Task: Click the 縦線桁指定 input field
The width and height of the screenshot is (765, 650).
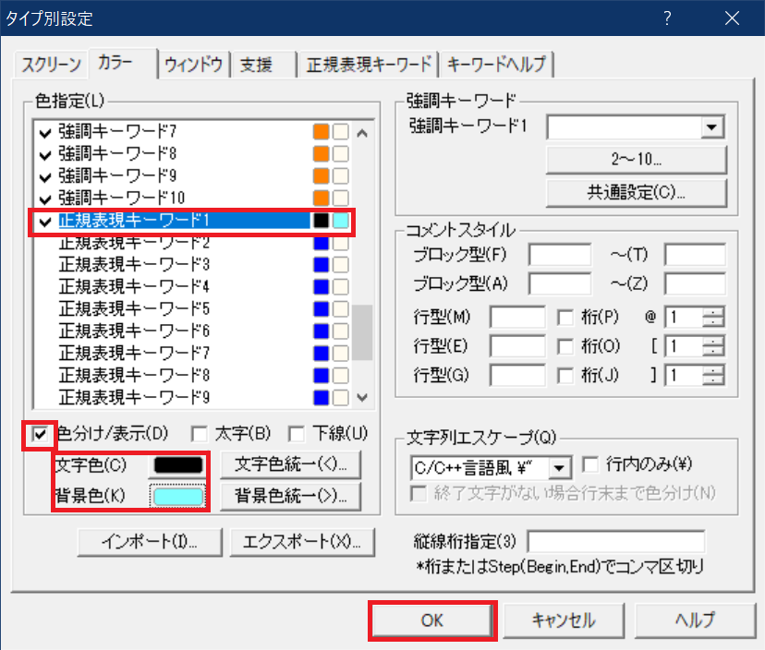Action: (614, 541)
